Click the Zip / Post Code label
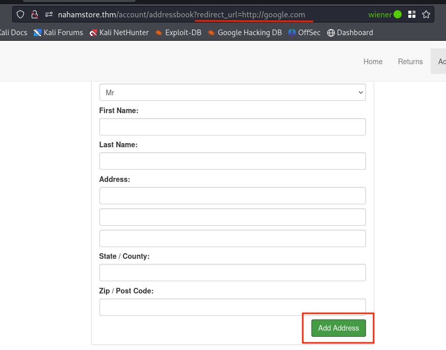Viewport: 446px width, 350px height. tap(126, 291)
